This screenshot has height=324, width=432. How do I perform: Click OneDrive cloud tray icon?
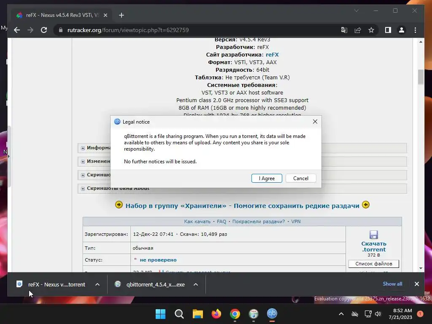pos(355,314)
